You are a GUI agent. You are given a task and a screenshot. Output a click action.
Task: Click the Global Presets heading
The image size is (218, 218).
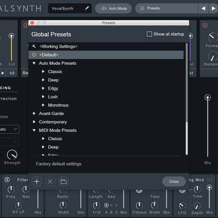pos(51,34)
